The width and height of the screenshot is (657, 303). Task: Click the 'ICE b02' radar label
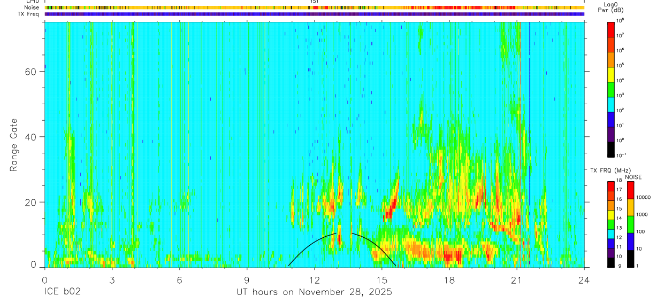62,292
